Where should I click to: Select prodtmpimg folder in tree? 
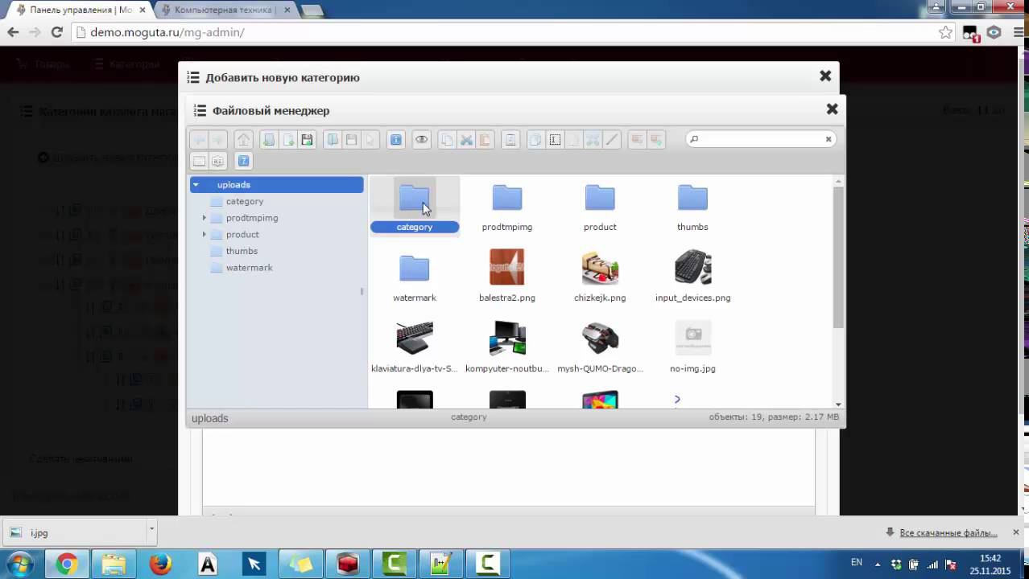[x=252, y=218]
